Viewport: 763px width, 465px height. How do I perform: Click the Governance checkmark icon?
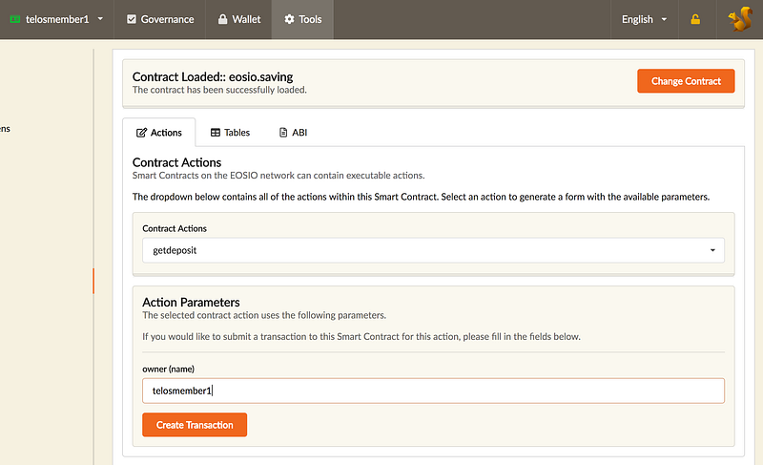coord(132,19)
